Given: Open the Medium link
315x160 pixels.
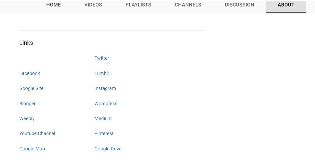Looking at the screenshot, I should pos(103,119).
